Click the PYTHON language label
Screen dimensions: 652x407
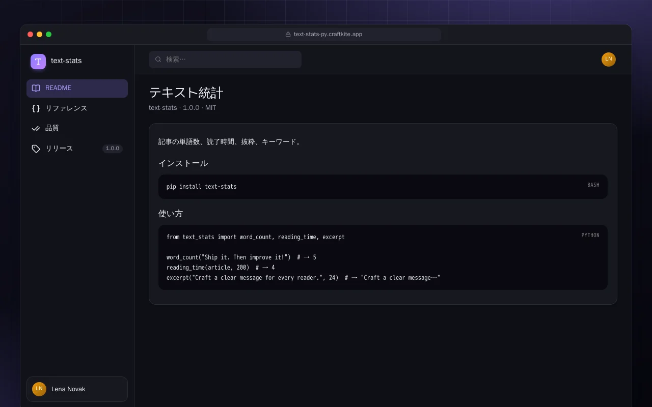click(x=590, y=236)
